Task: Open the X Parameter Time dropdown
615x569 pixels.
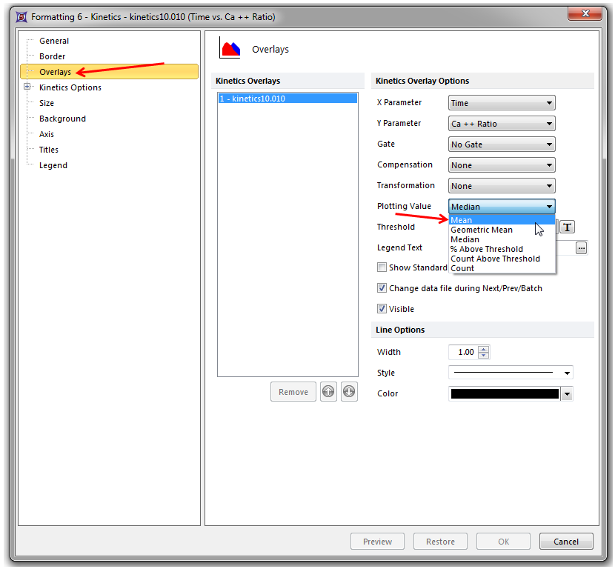Action: 502,103
